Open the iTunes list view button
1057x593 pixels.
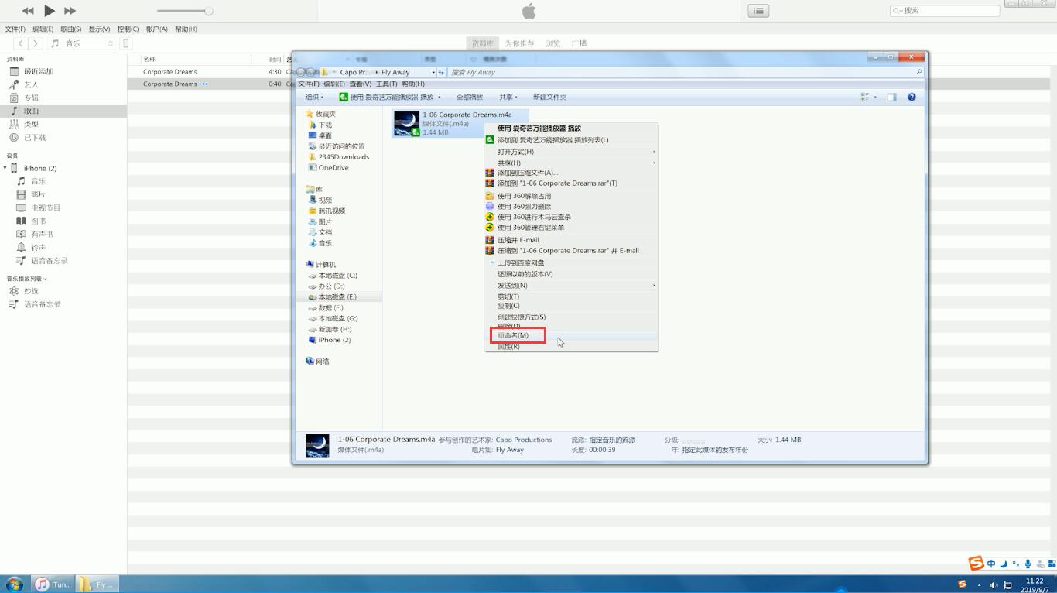coord(758,11)
